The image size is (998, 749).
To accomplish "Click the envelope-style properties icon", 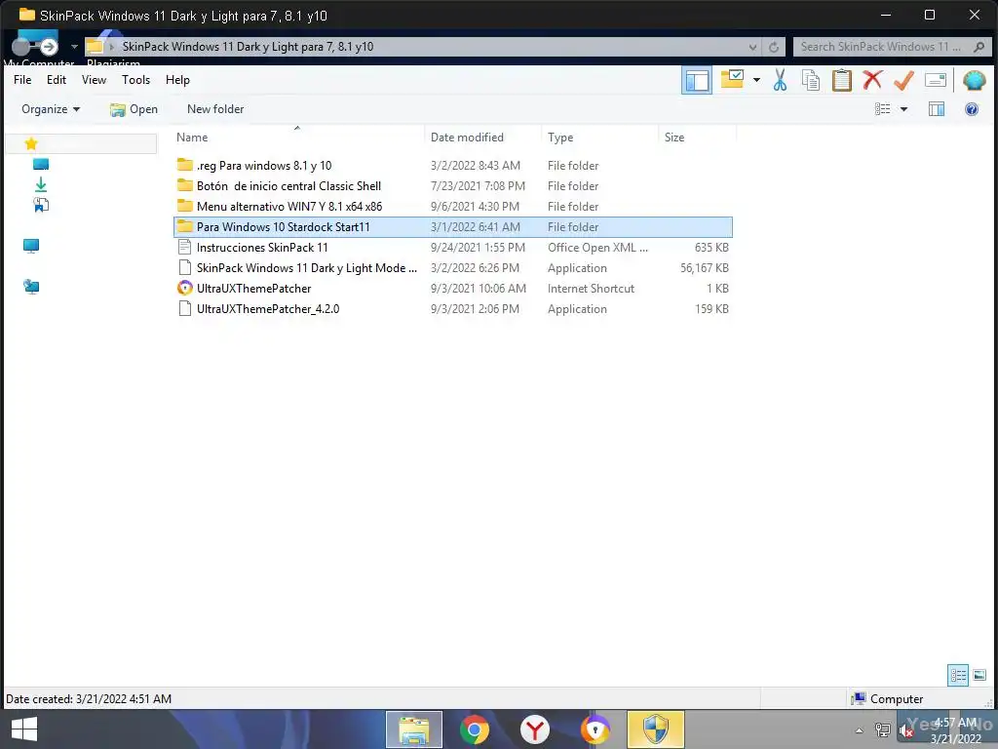I will pos(935,80).
